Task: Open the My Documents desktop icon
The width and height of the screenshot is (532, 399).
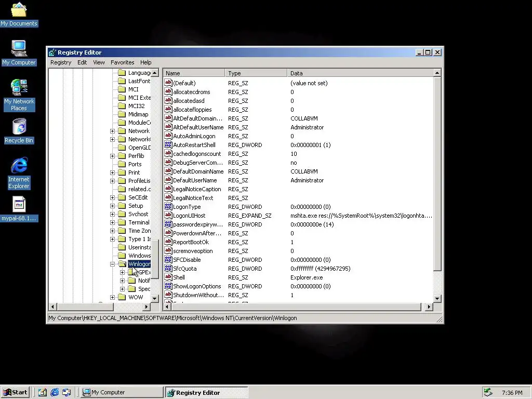Action: coord(19,14)
